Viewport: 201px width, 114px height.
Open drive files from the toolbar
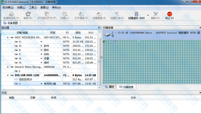(47, 14)
